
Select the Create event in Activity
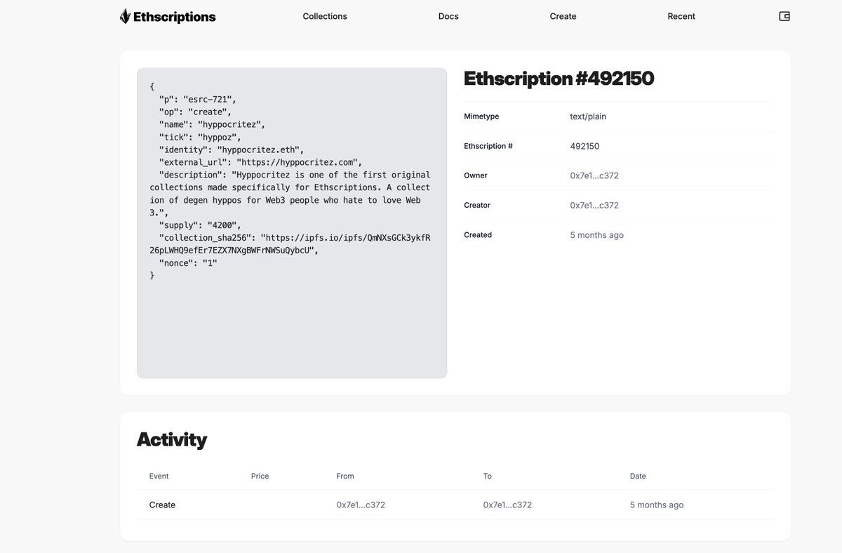(162, 505)
